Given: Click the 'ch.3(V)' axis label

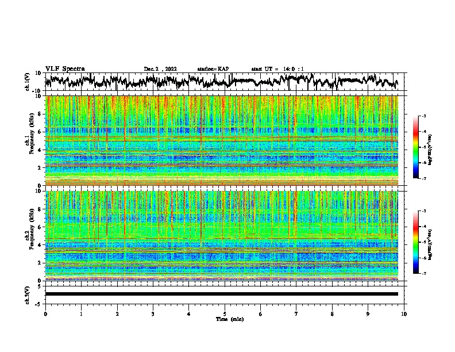Looking at the screenshot, I should coord(28,295).
